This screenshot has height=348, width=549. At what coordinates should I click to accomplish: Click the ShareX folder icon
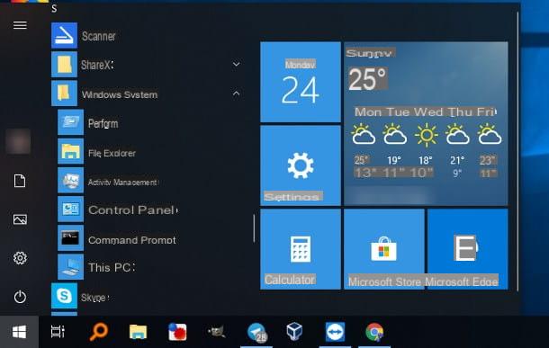click(x=64, y=65)
